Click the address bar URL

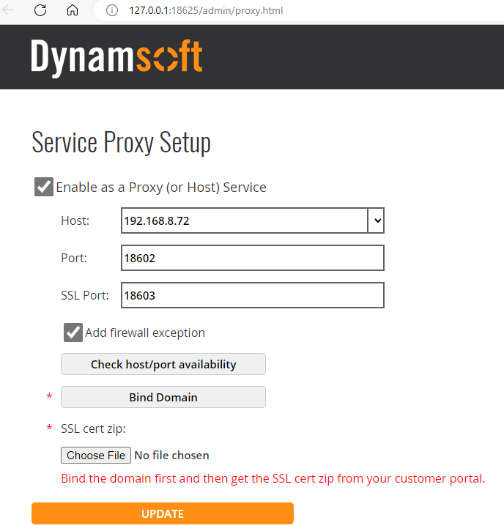coord(206,11)
